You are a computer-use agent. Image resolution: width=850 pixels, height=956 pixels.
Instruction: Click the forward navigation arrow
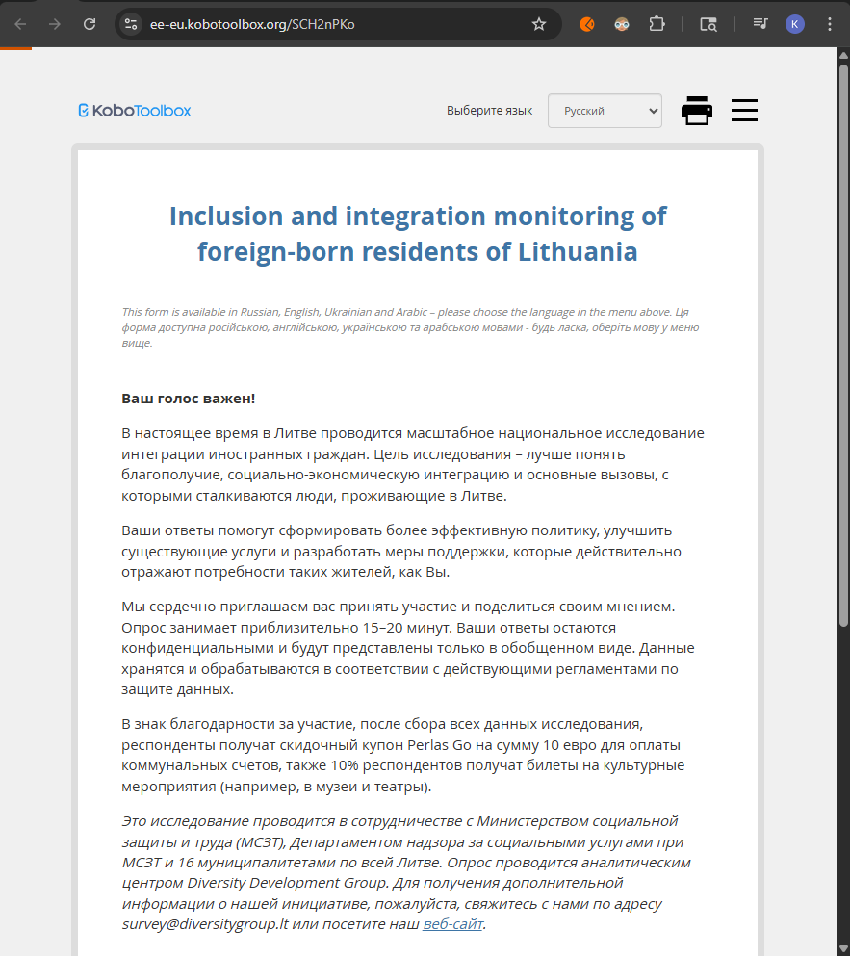(55, 24)
